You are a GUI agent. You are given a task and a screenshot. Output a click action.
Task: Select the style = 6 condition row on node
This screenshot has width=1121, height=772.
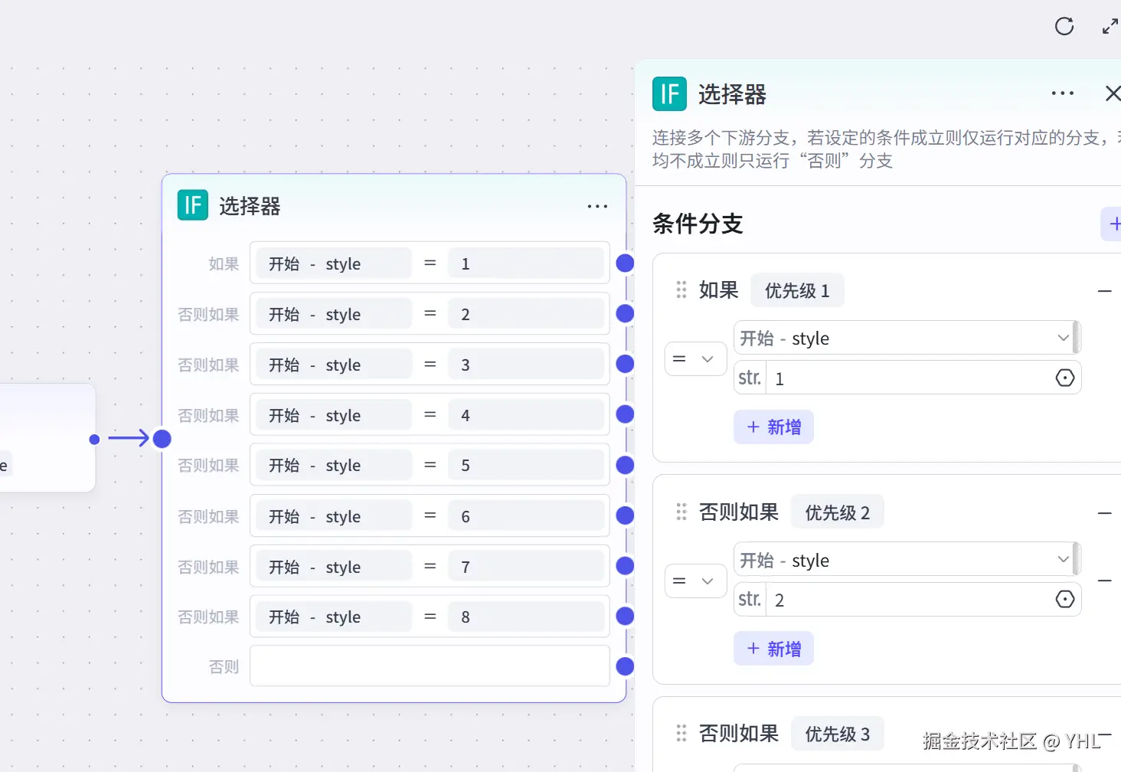click(430, 516)
